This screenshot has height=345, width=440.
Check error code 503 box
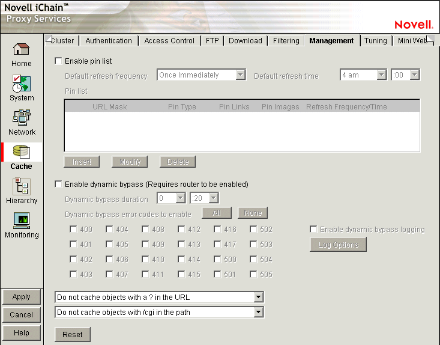(253, 244)
